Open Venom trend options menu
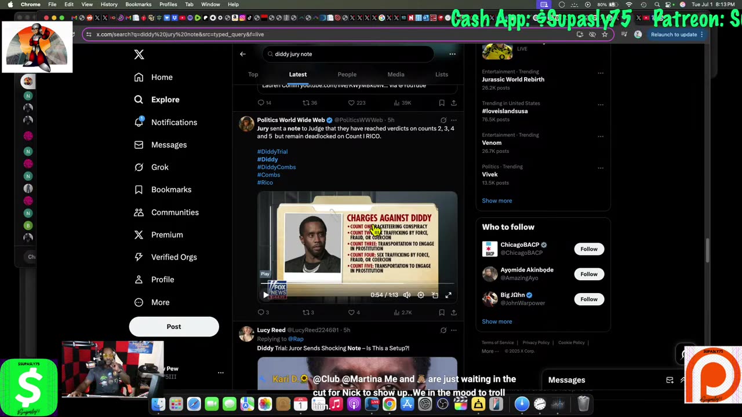 tap(601, 137)
